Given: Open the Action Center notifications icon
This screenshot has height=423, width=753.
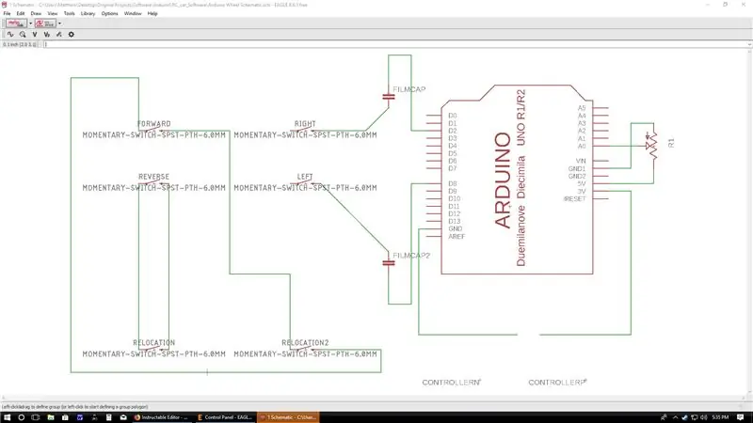Looking at the screenshot, I should tap(741, 417).
